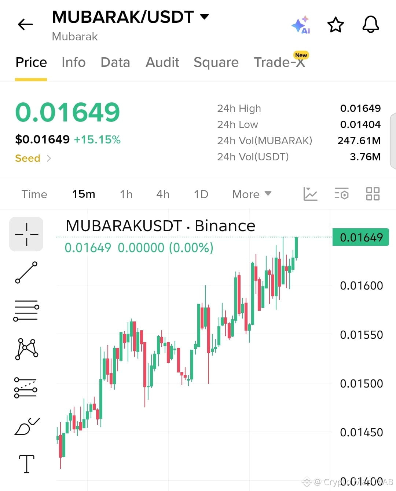The width and height of the screenshot is (396, 491).
Task: Select the Time chart view
Action: point(34,194)
